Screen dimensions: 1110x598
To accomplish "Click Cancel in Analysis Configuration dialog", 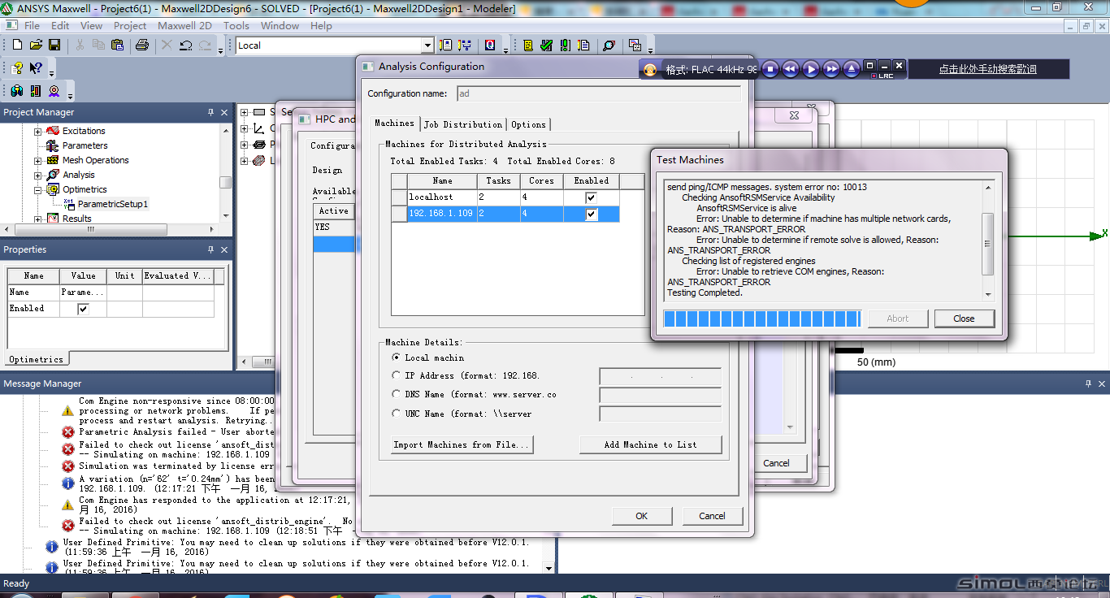I will 712,516.
